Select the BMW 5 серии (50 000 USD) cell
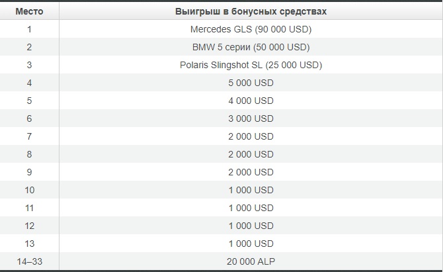Image resolution: width=443 pixels, height=272 pixels. pos(251,47)
